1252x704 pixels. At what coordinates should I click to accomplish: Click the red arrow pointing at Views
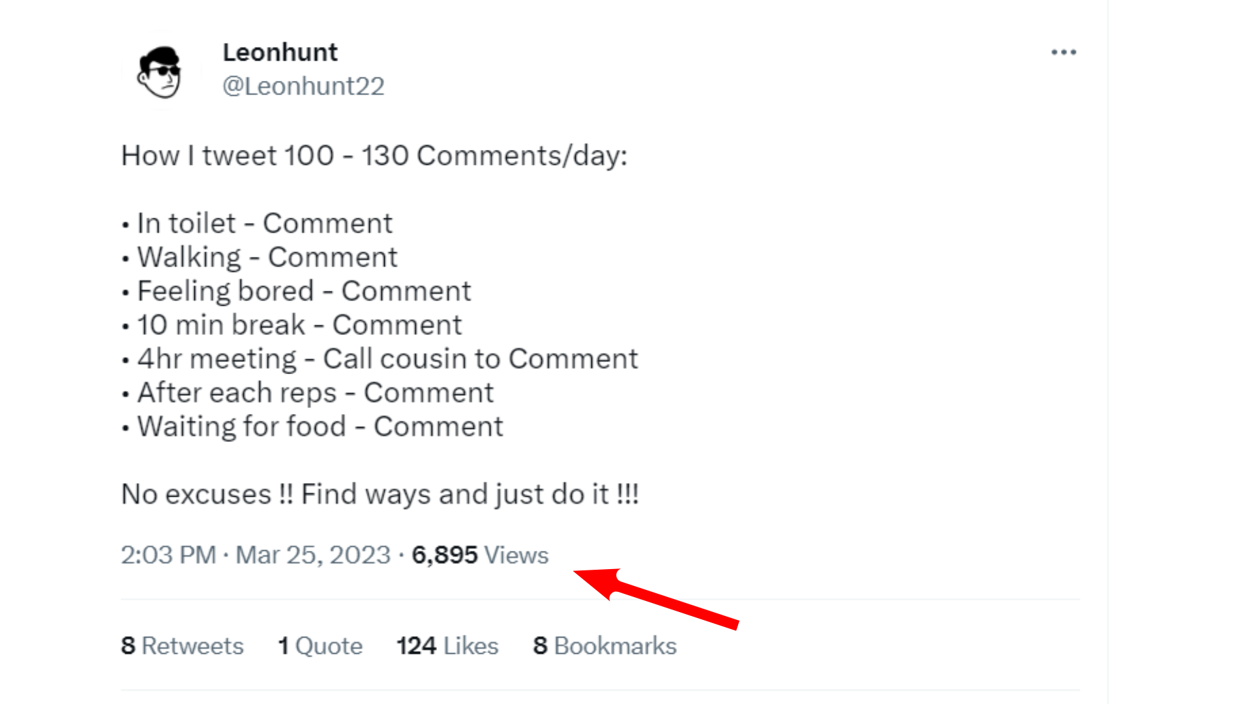[655, 597]
